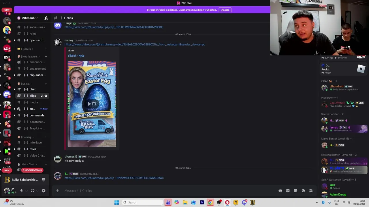The height and width of the screenshot is (207, 369).
Task: Click username thomas16 in chat
Action: point(71,157)
